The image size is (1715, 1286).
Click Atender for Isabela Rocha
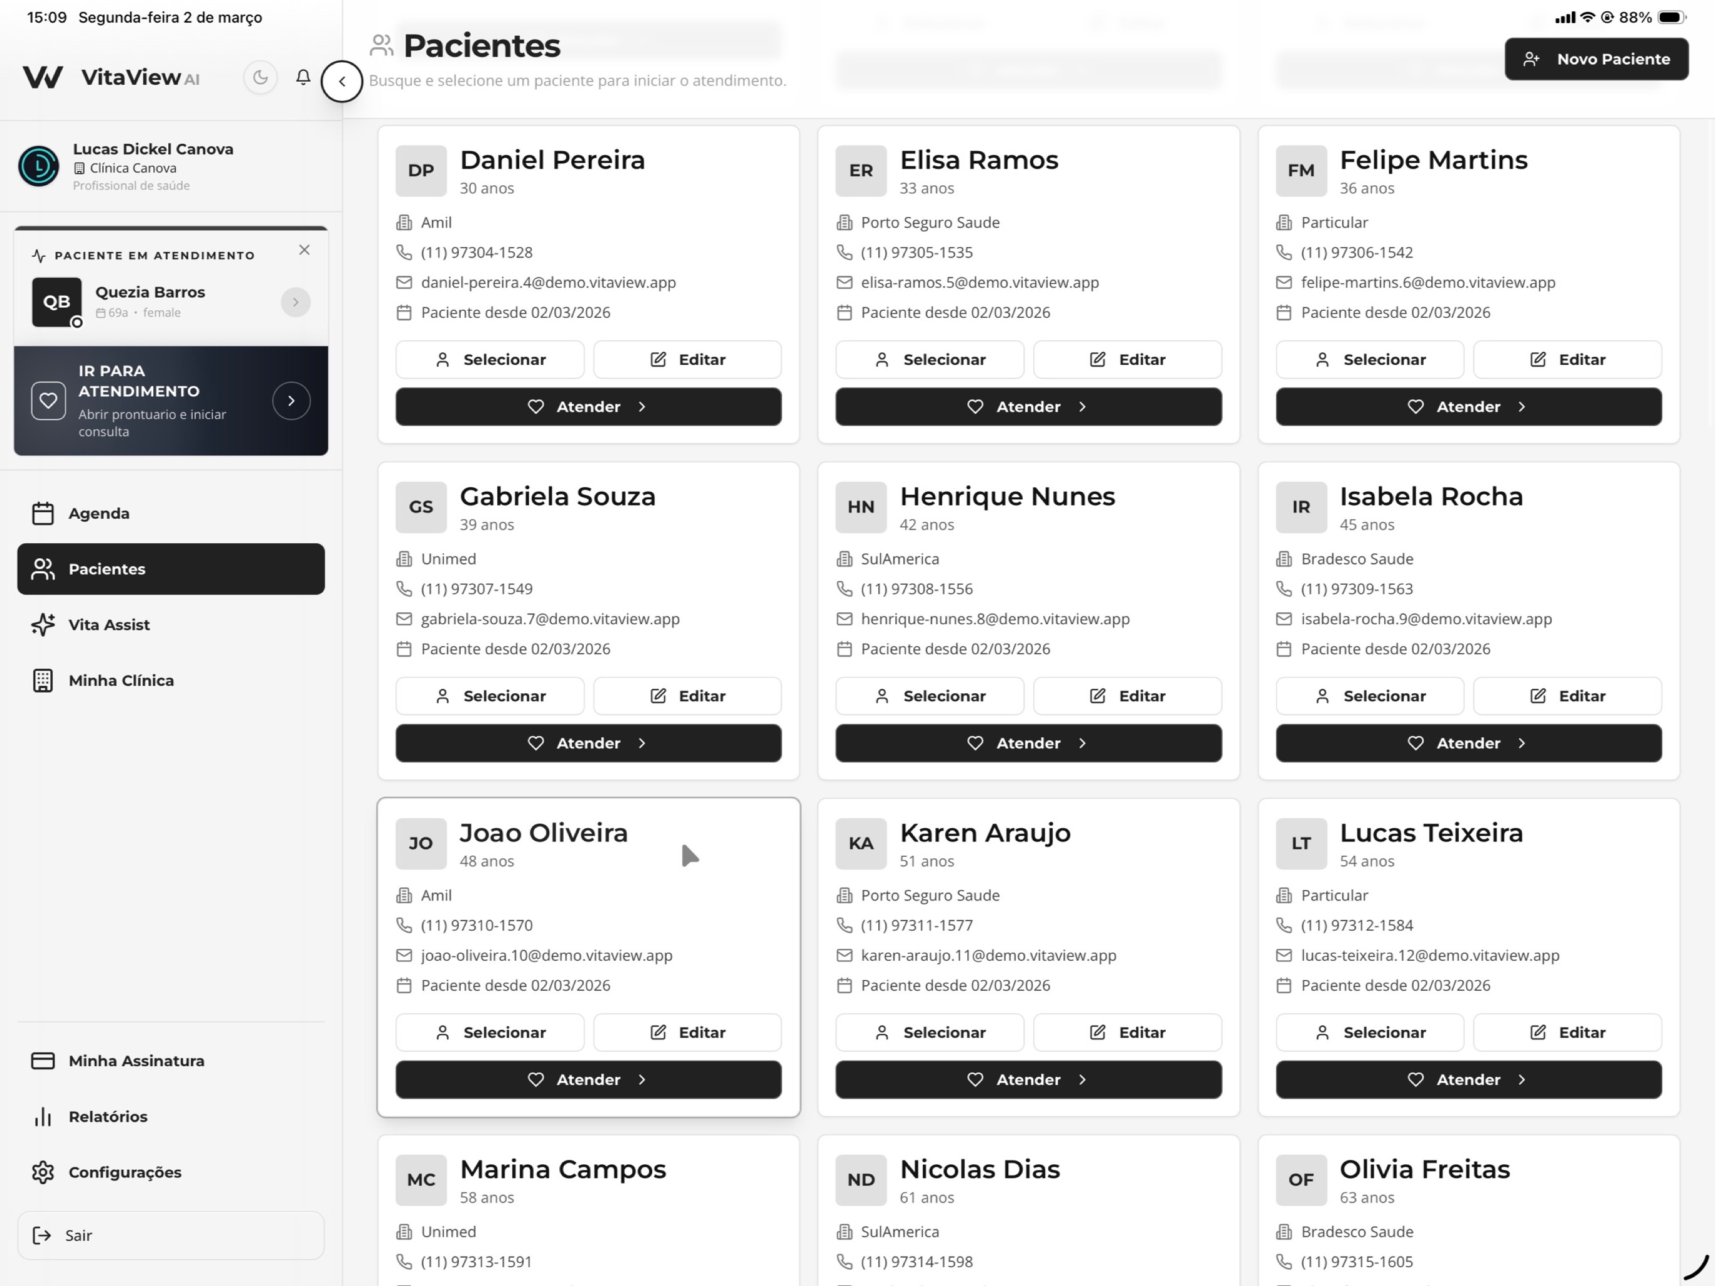click(x=1468, y=744)
